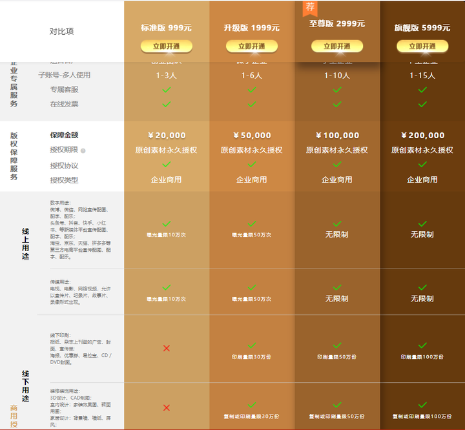
Task: Click the 子账号-多人使用 row label
Action: click(x=65, y=75)
